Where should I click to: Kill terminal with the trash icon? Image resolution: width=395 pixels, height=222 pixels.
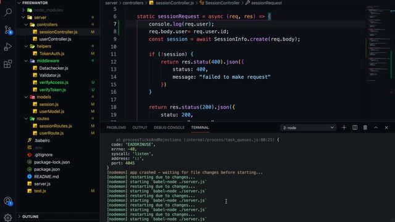pyautogui.click(x=365, y=128)
